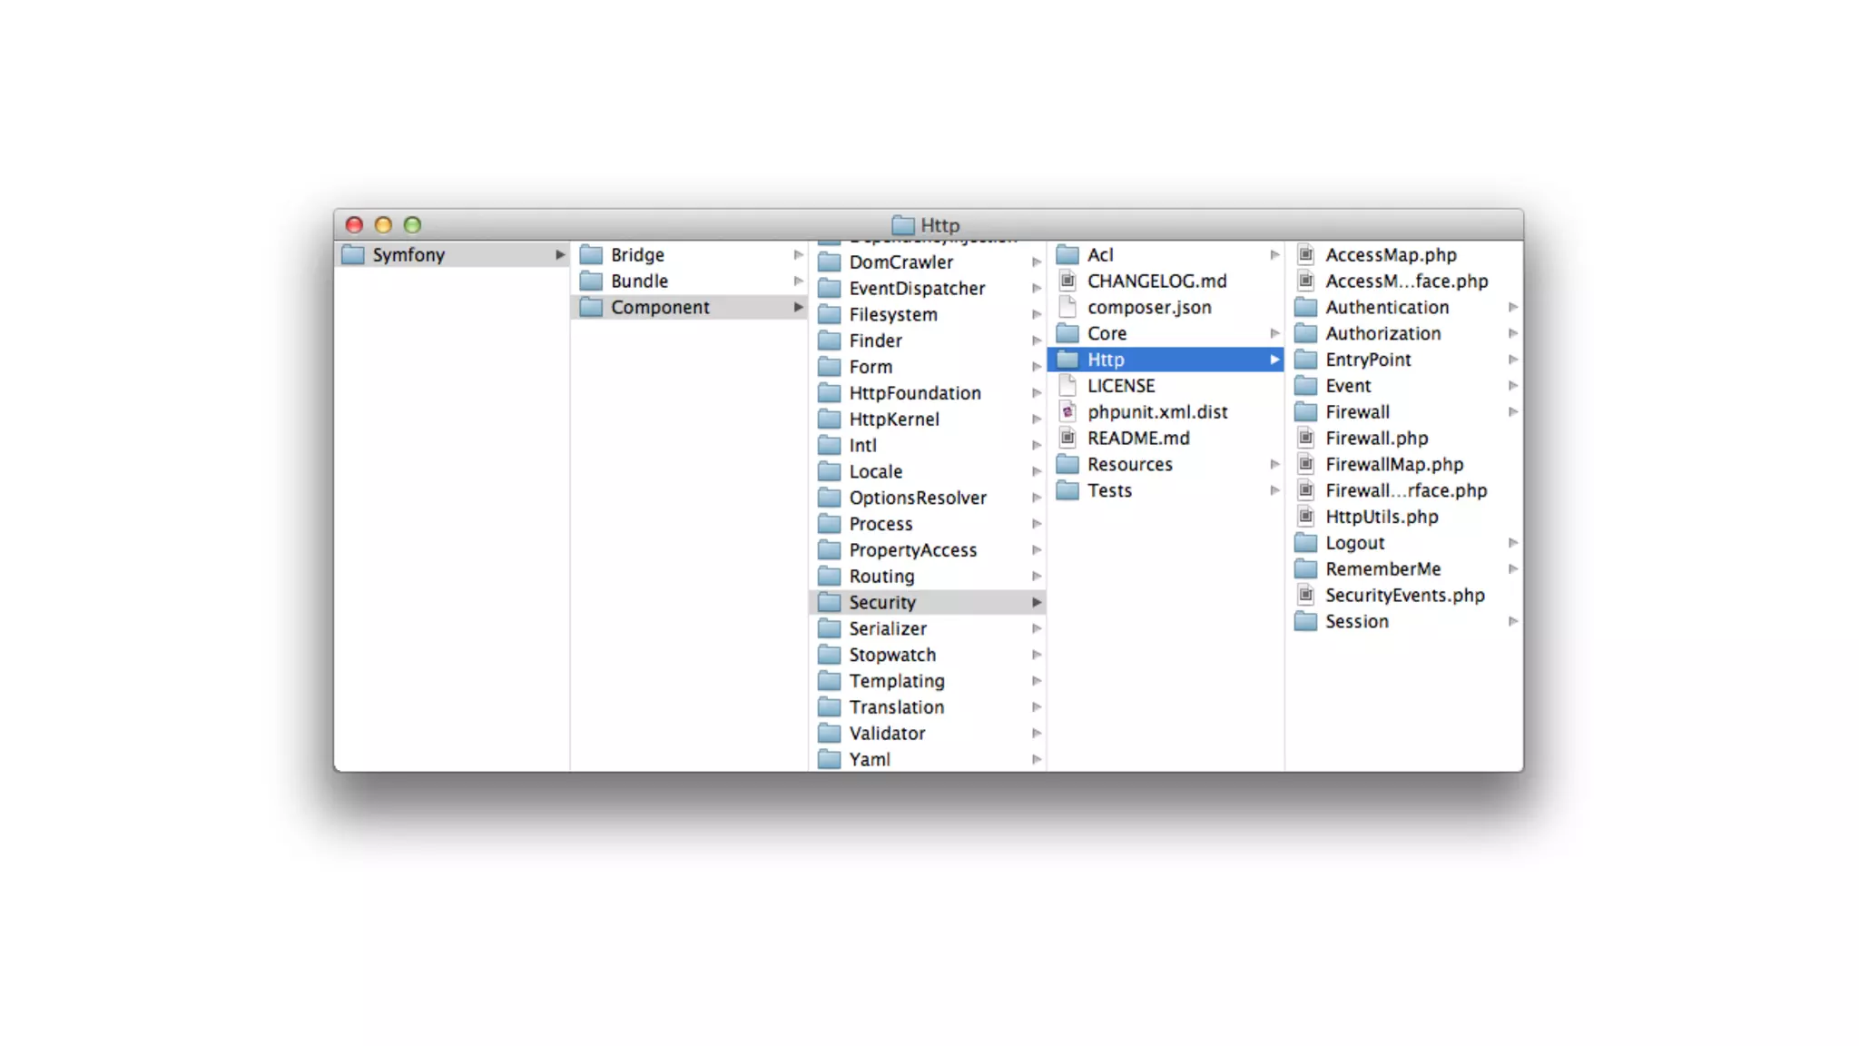
Task: Click the green zoom window button
Action: [412, 225]
